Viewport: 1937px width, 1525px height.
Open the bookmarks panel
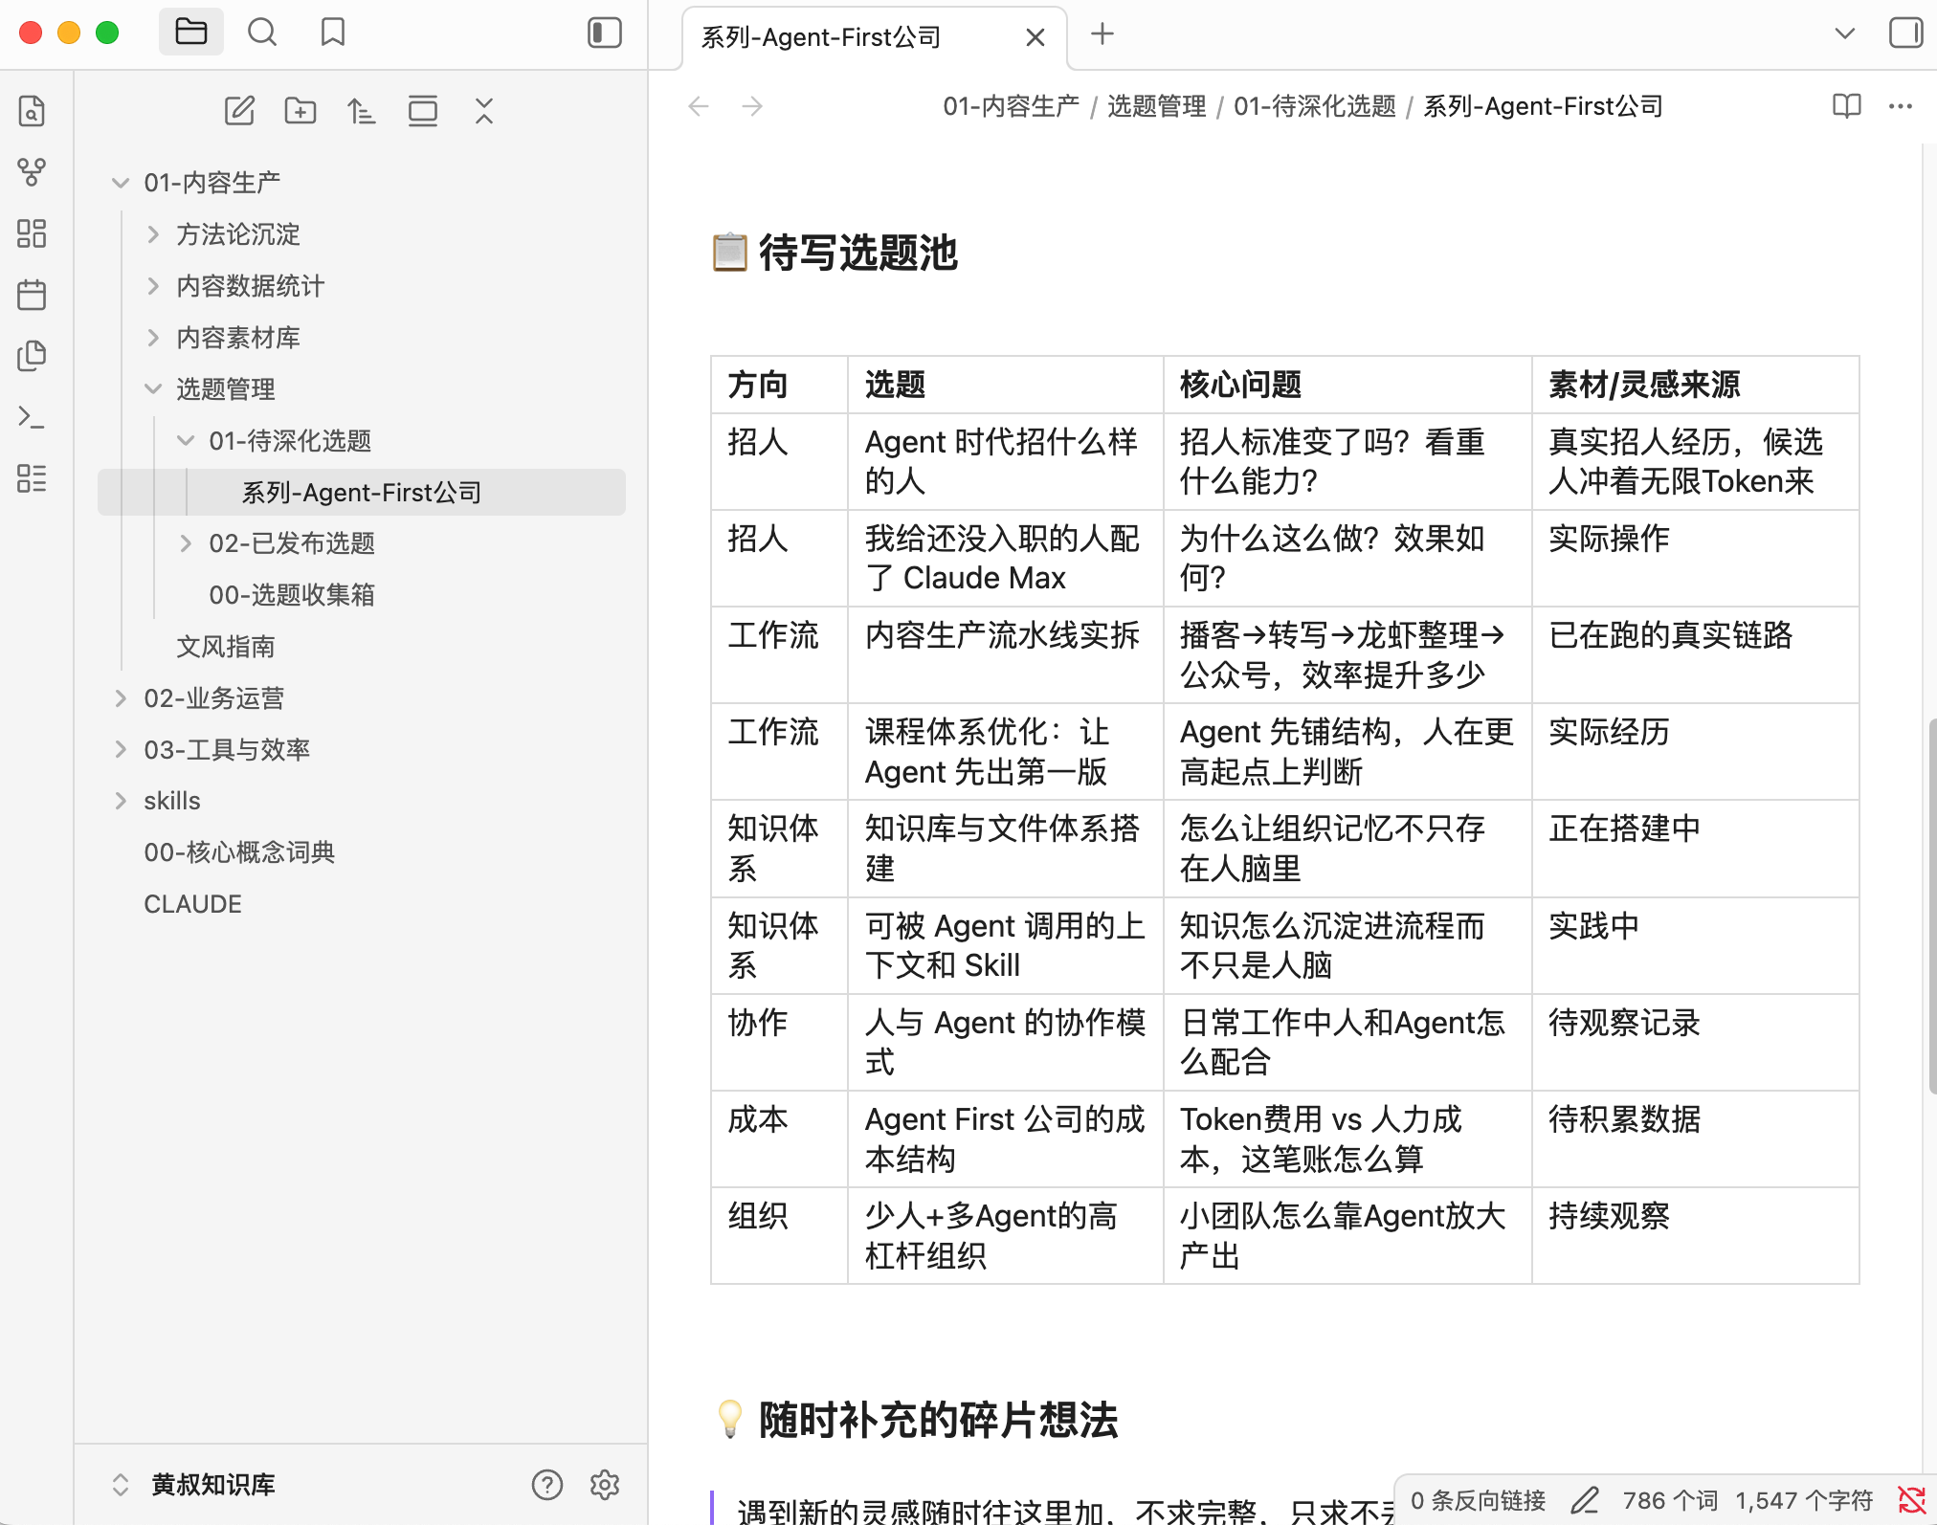[332, 33]
